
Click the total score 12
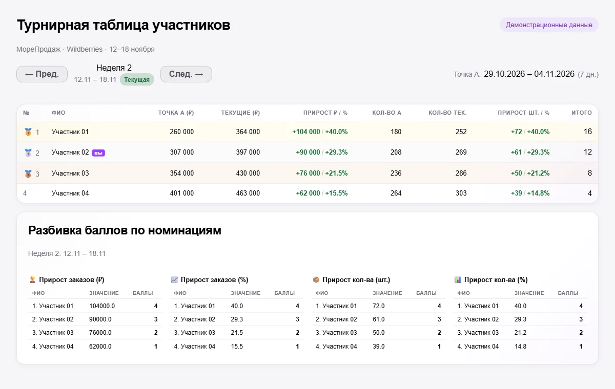coord(588,153)
